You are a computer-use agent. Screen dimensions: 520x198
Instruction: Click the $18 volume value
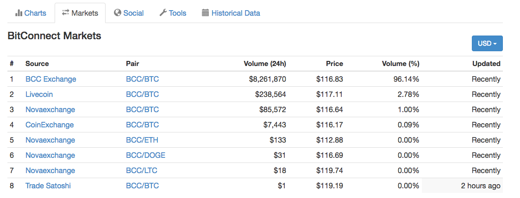(280, 171)
